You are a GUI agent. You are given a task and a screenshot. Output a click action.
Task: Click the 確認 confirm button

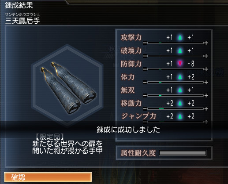(48, 177)
